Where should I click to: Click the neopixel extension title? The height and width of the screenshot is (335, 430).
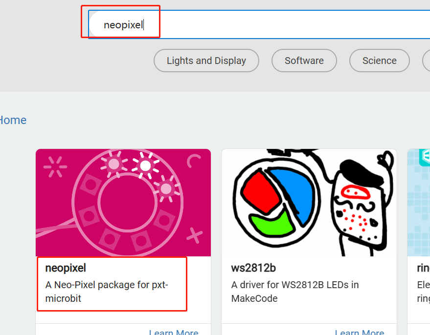click(66, 268)
